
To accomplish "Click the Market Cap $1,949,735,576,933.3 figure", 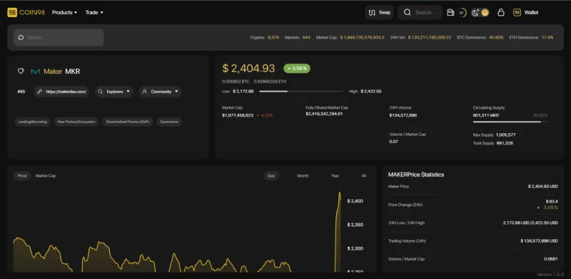I will click(362, 38).
